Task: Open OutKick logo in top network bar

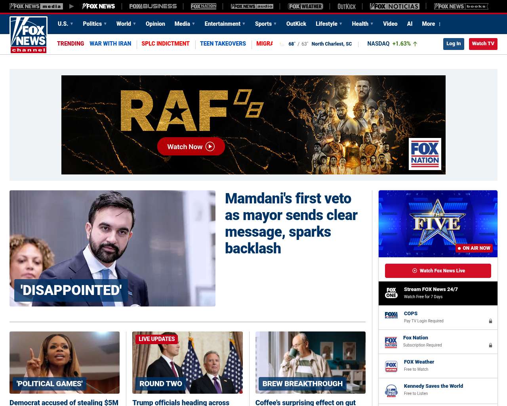Action: coord(347,6)
